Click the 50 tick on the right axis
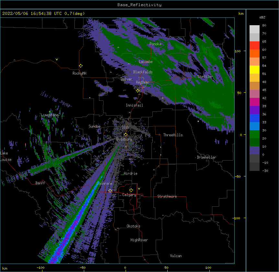Viewport: 279px width, 272px height. coord(239,93)
